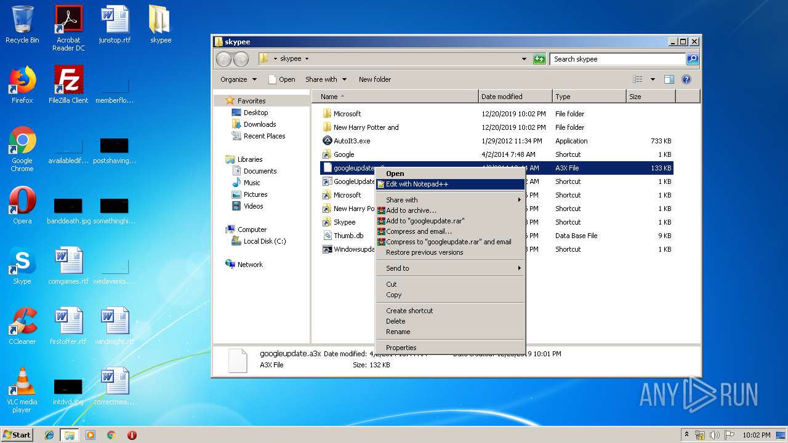Viewport: 788px width, 443px height.
Task: Choose Compress and email...
Action: coord(450,231)
